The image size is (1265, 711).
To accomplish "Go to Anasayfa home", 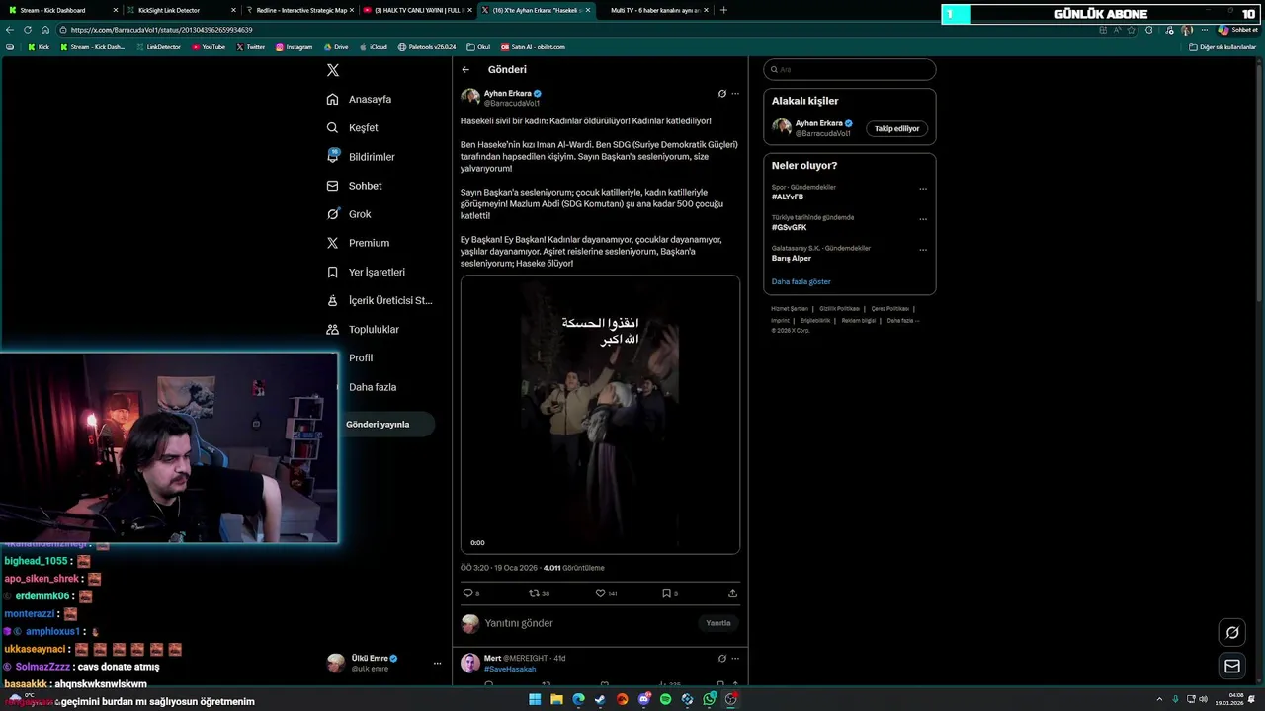I will (360, 99).
